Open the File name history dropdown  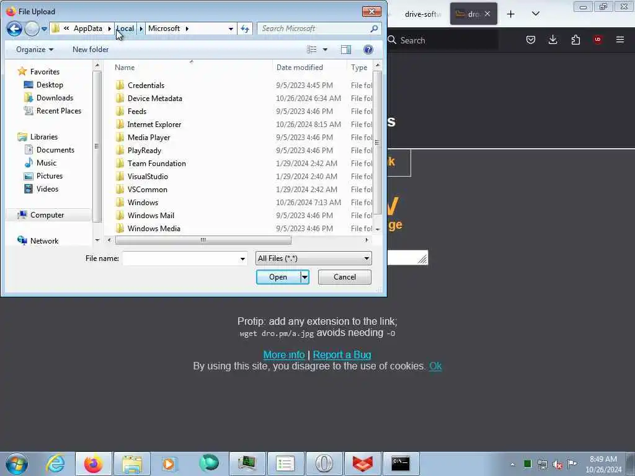[242, 258]
